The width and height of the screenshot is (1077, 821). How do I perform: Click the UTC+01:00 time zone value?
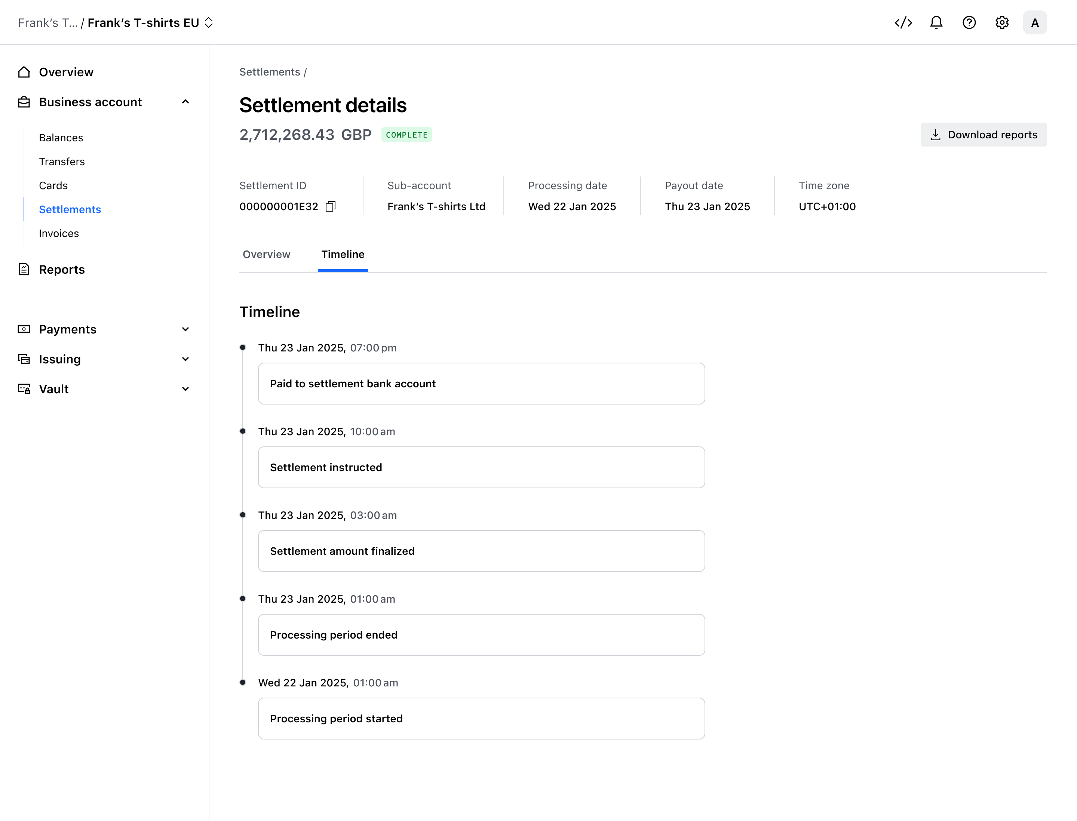click(827, 206)
